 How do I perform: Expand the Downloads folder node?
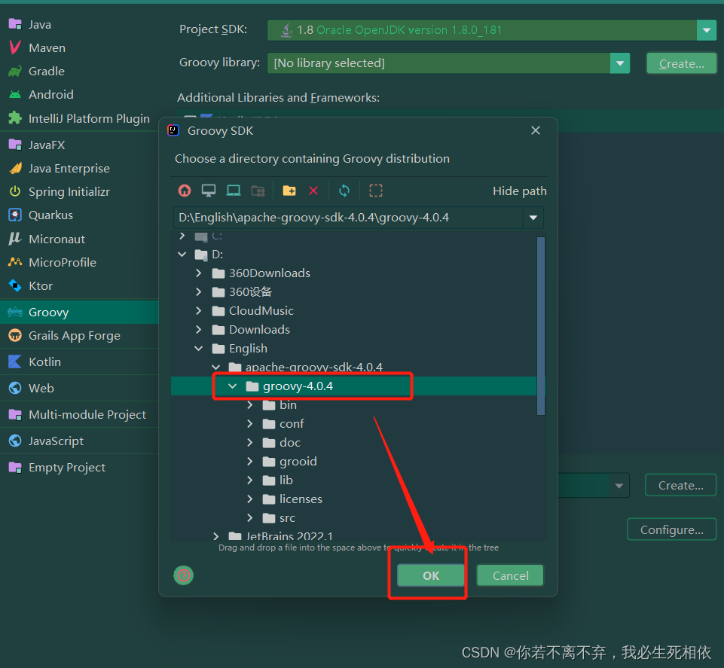tap(199, 330)
